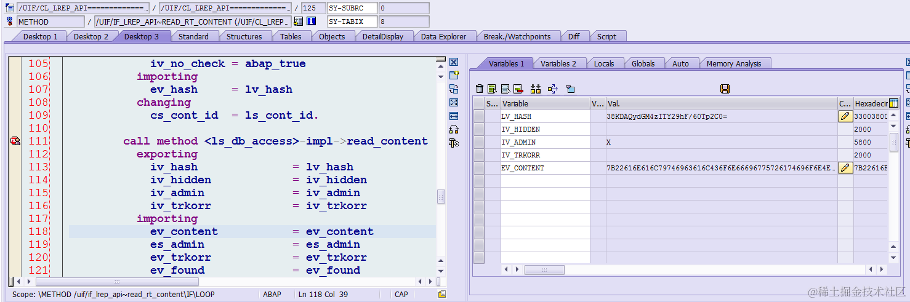This screenshot has height=302, width=910.
Task: Click the remove row red-bar toolbar icon
Action: [x=518, y=89]
